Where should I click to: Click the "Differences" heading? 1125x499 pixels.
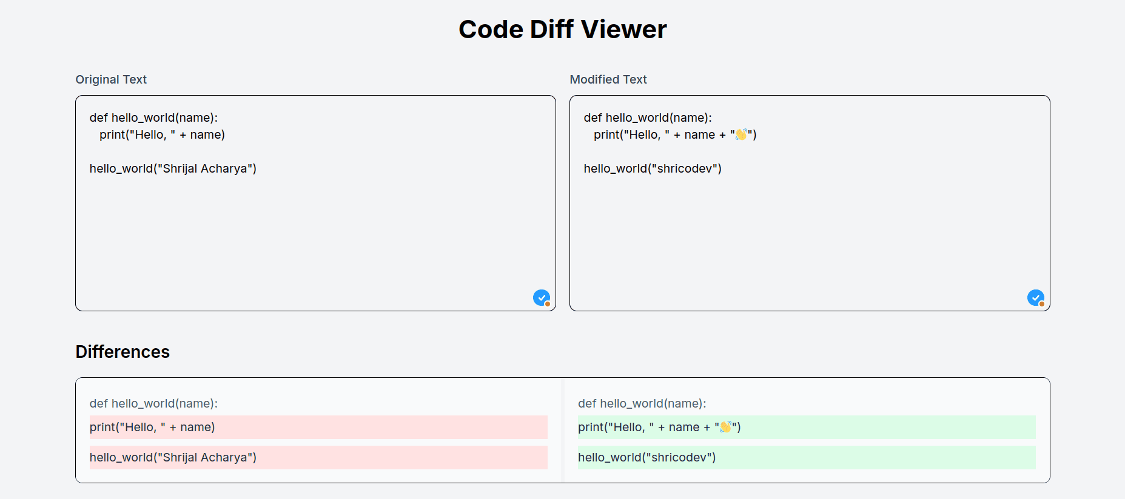123,352
